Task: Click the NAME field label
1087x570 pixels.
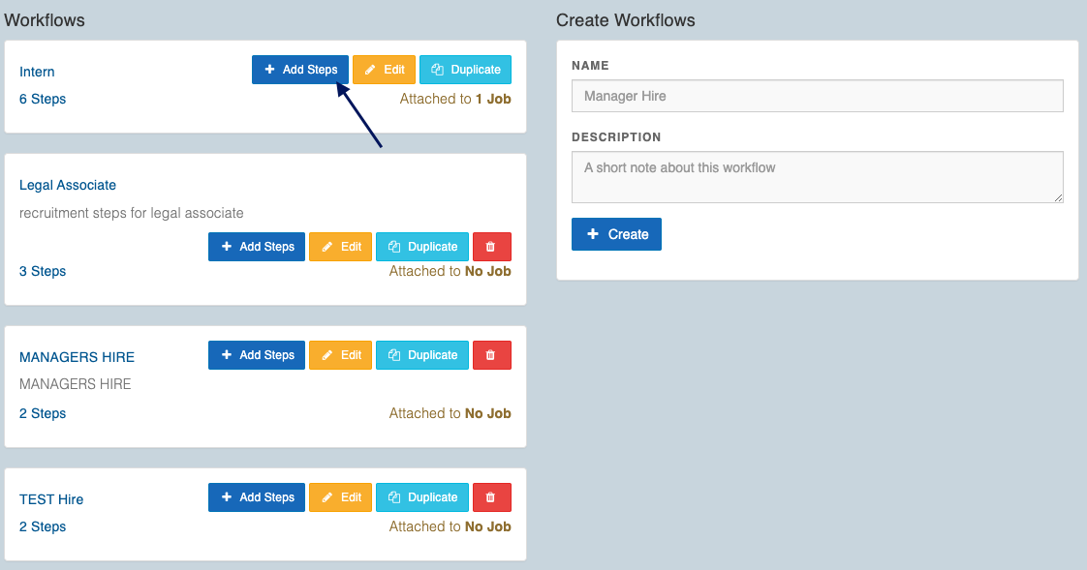Action: point(591,66)
